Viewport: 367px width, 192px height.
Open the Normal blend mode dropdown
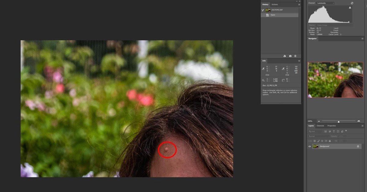click(x=319, y=136)
